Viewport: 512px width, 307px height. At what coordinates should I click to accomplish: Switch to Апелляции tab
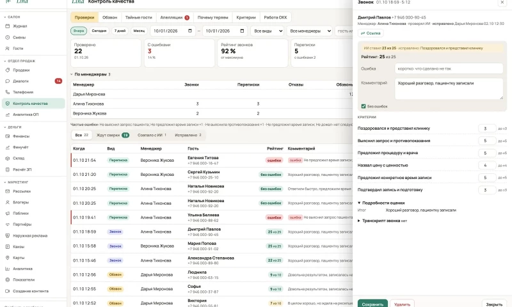[175, 18]
